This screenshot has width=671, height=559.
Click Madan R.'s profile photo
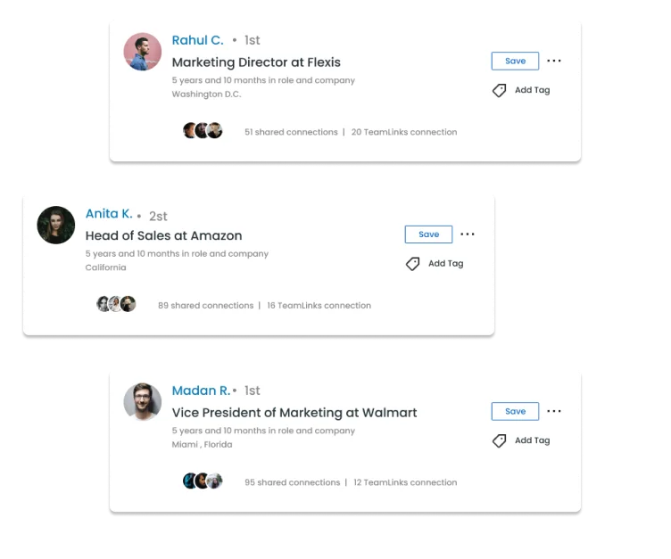click(143, 402)
